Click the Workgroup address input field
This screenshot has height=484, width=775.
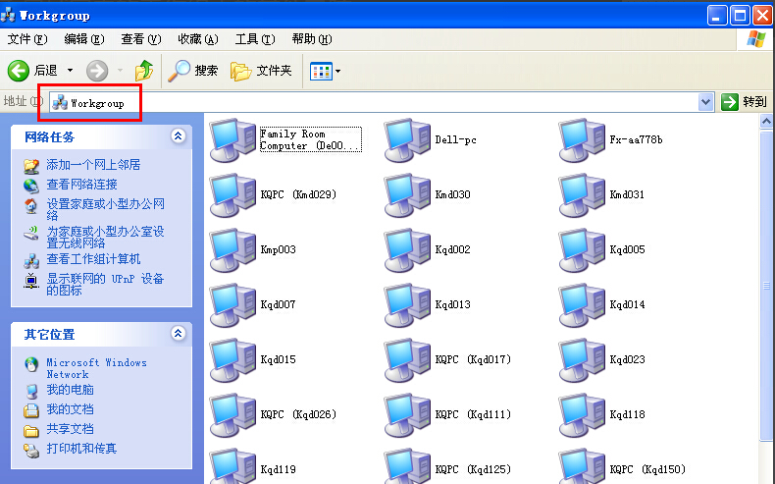click(392, 102)
